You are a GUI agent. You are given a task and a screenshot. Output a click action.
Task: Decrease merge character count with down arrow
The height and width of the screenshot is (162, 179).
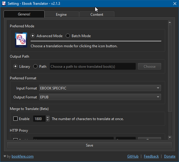pos(48,120)
